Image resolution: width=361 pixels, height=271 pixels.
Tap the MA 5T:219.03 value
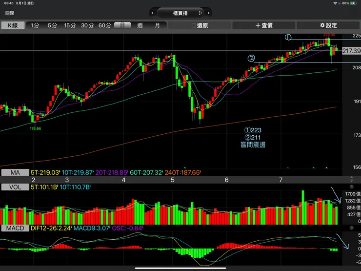coord(45,172)
